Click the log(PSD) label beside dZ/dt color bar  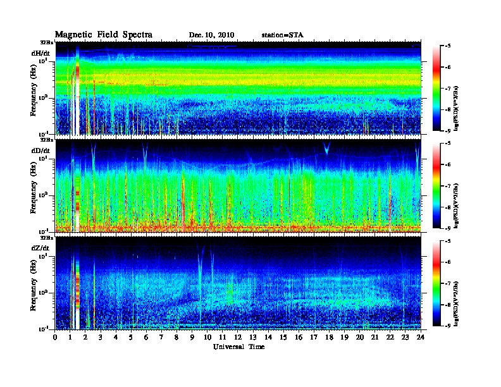[x=457, y=304]
